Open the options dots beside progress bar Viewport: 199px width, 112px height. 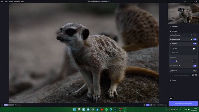2,105
